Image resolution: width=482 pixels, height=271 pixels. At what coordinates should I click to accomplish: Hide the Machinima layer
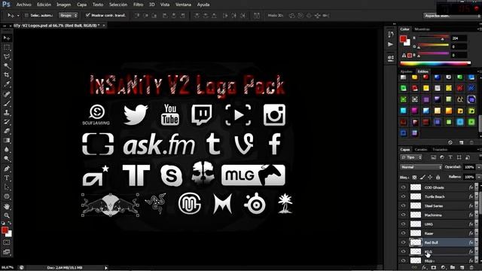[x=404, y=215]
